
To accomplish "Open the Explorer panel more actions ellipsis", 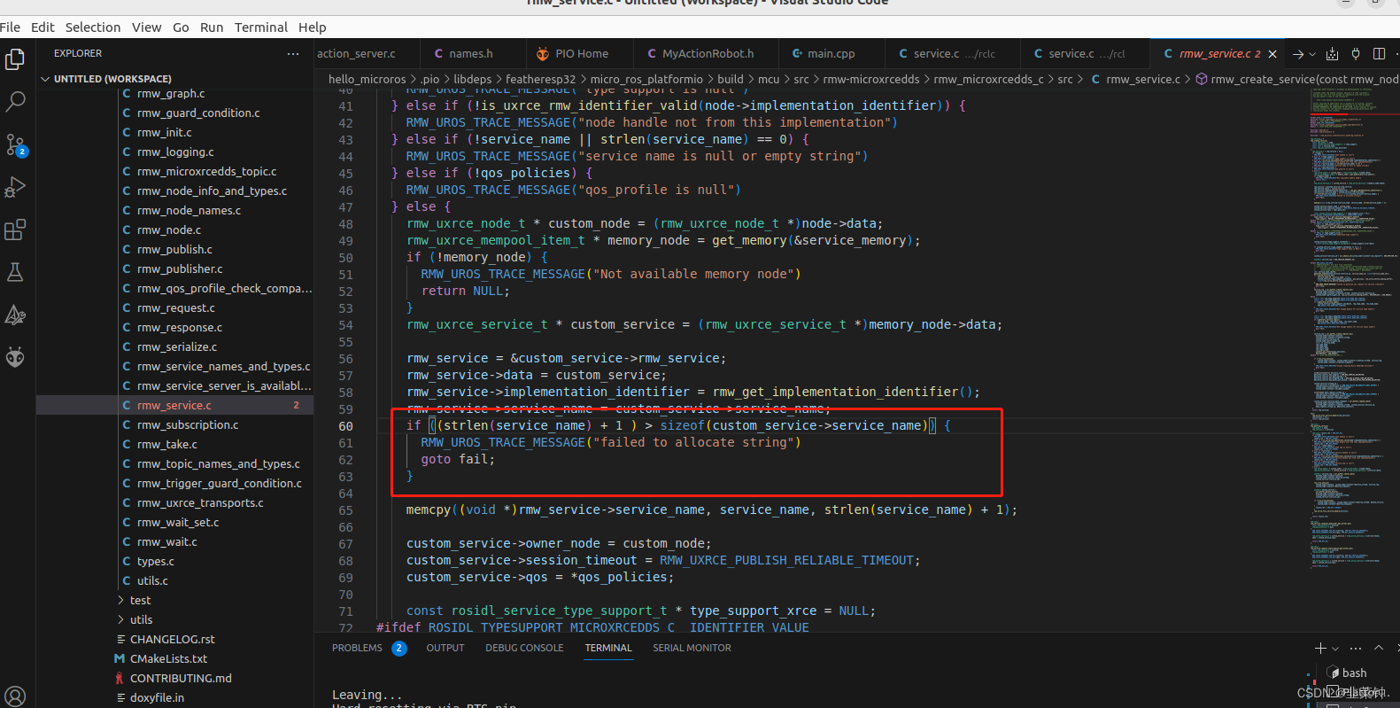I will coord(293,54).
